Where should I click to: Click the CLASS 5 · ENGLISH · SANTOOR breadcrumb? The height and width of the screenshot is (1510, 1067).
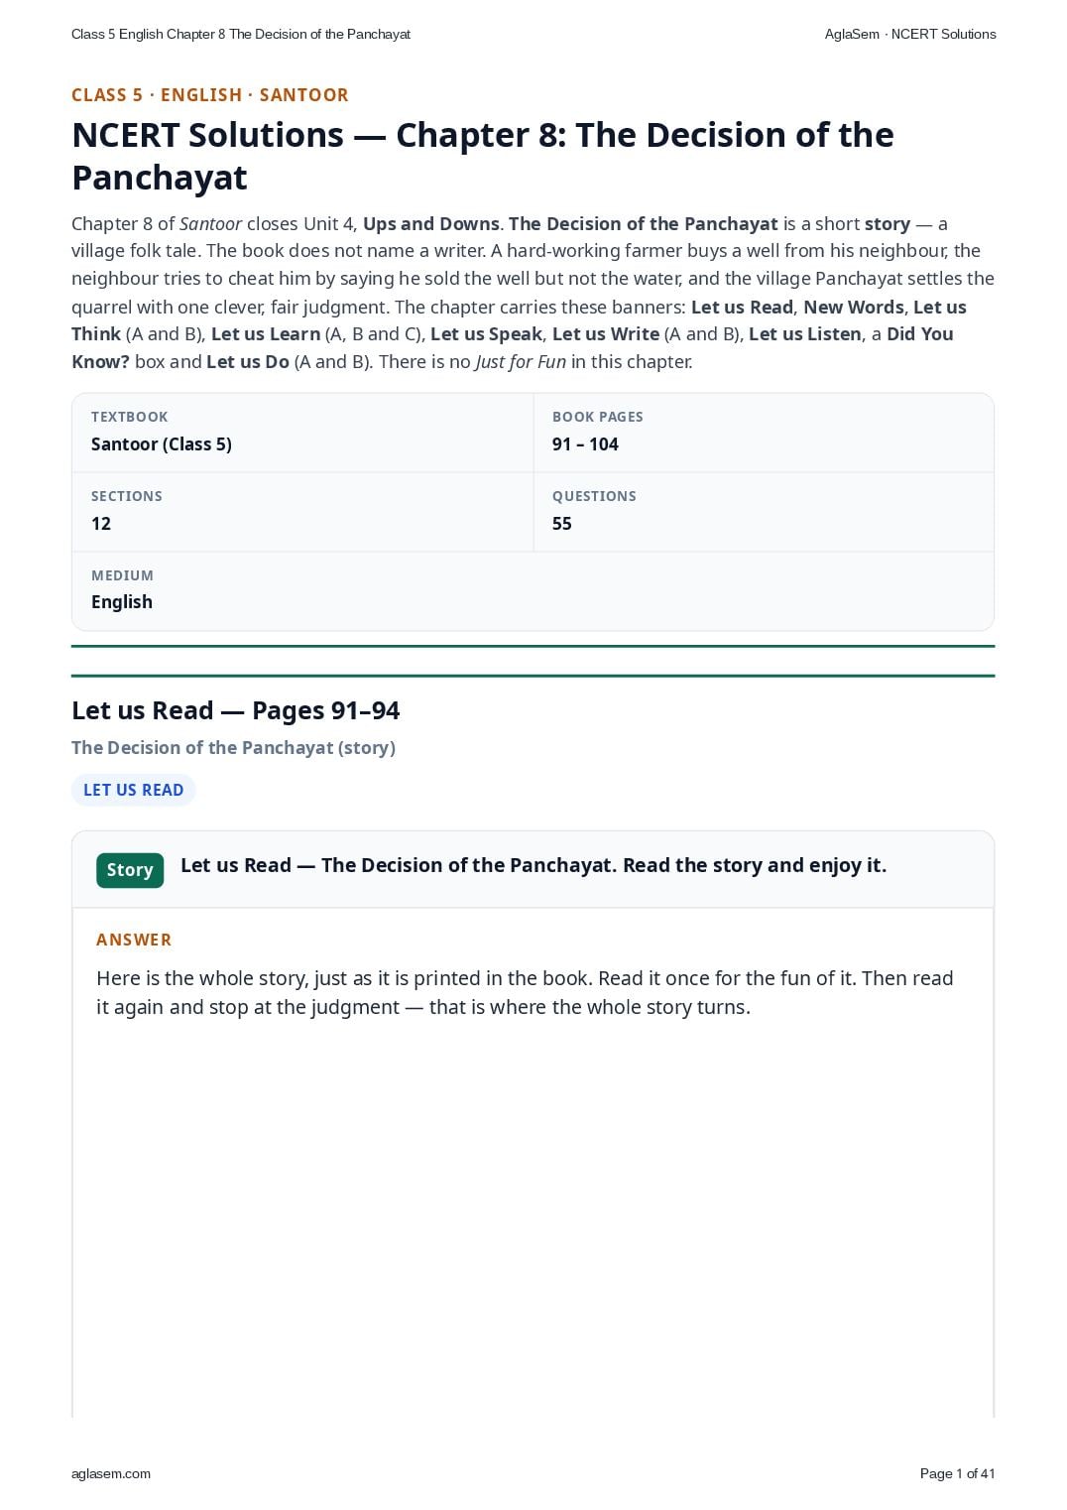[210, 95]
